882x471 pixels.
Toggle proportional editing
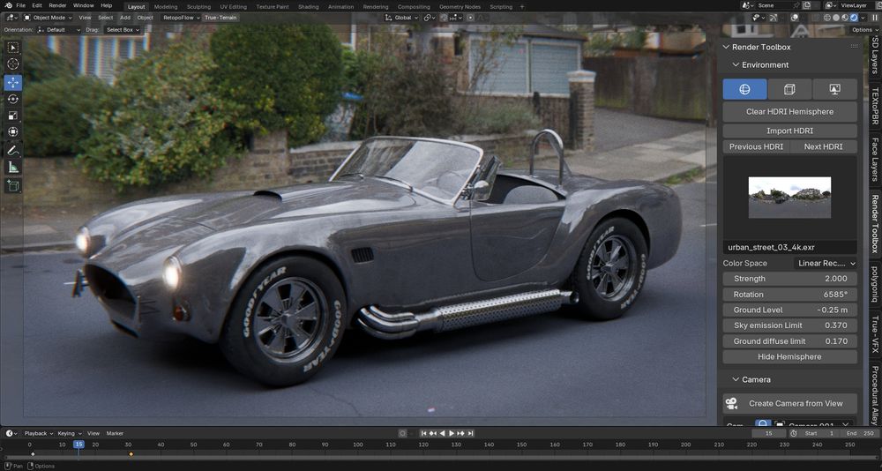(x=470, y=18)
